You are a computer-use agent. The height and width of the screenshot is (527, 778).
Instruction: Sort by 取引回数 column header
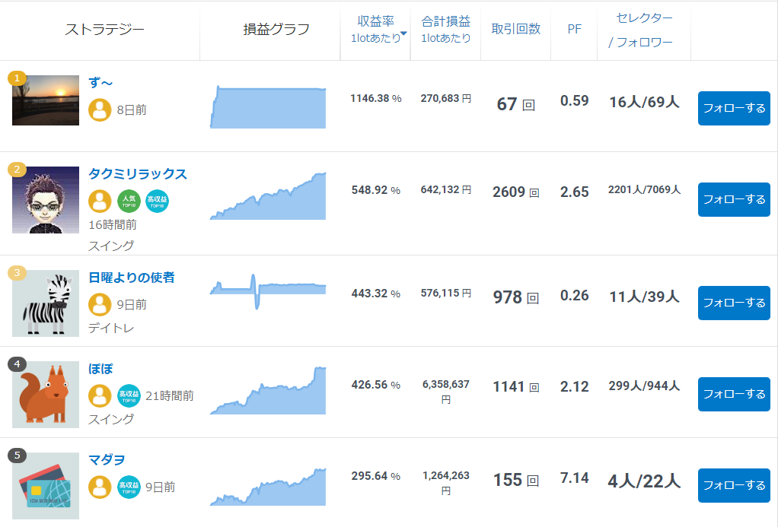pos(516,29)
